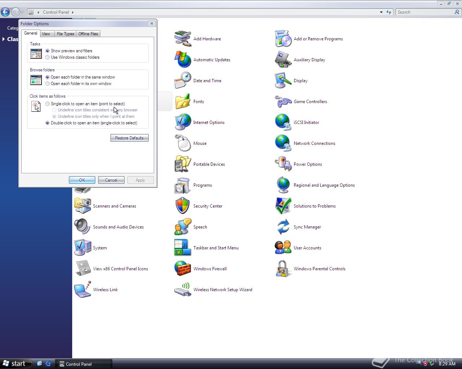This screenshot has height=369, width=462.
Task: Open the Speech icon
Action: tap(183, 227)
